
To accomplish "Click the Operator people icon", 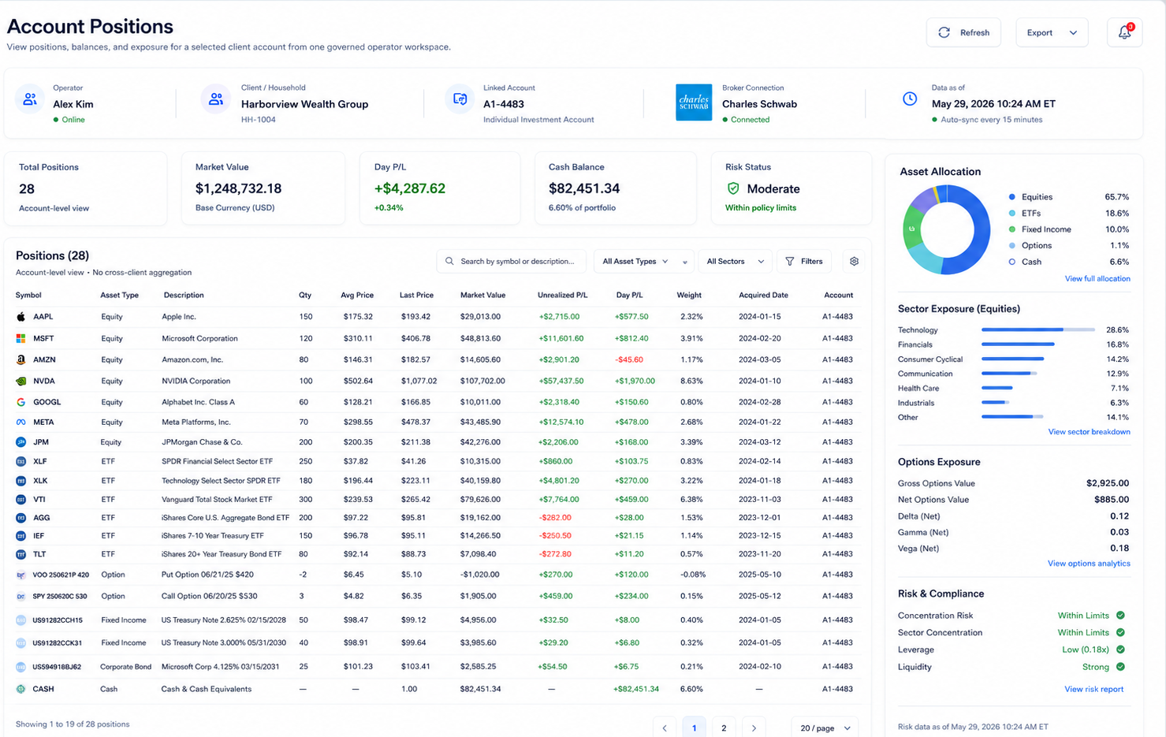I will tap(30, 99).
